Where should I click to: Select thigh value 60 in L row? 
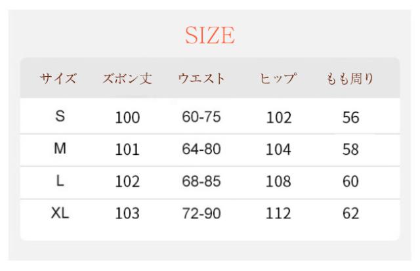click(351, 182)
